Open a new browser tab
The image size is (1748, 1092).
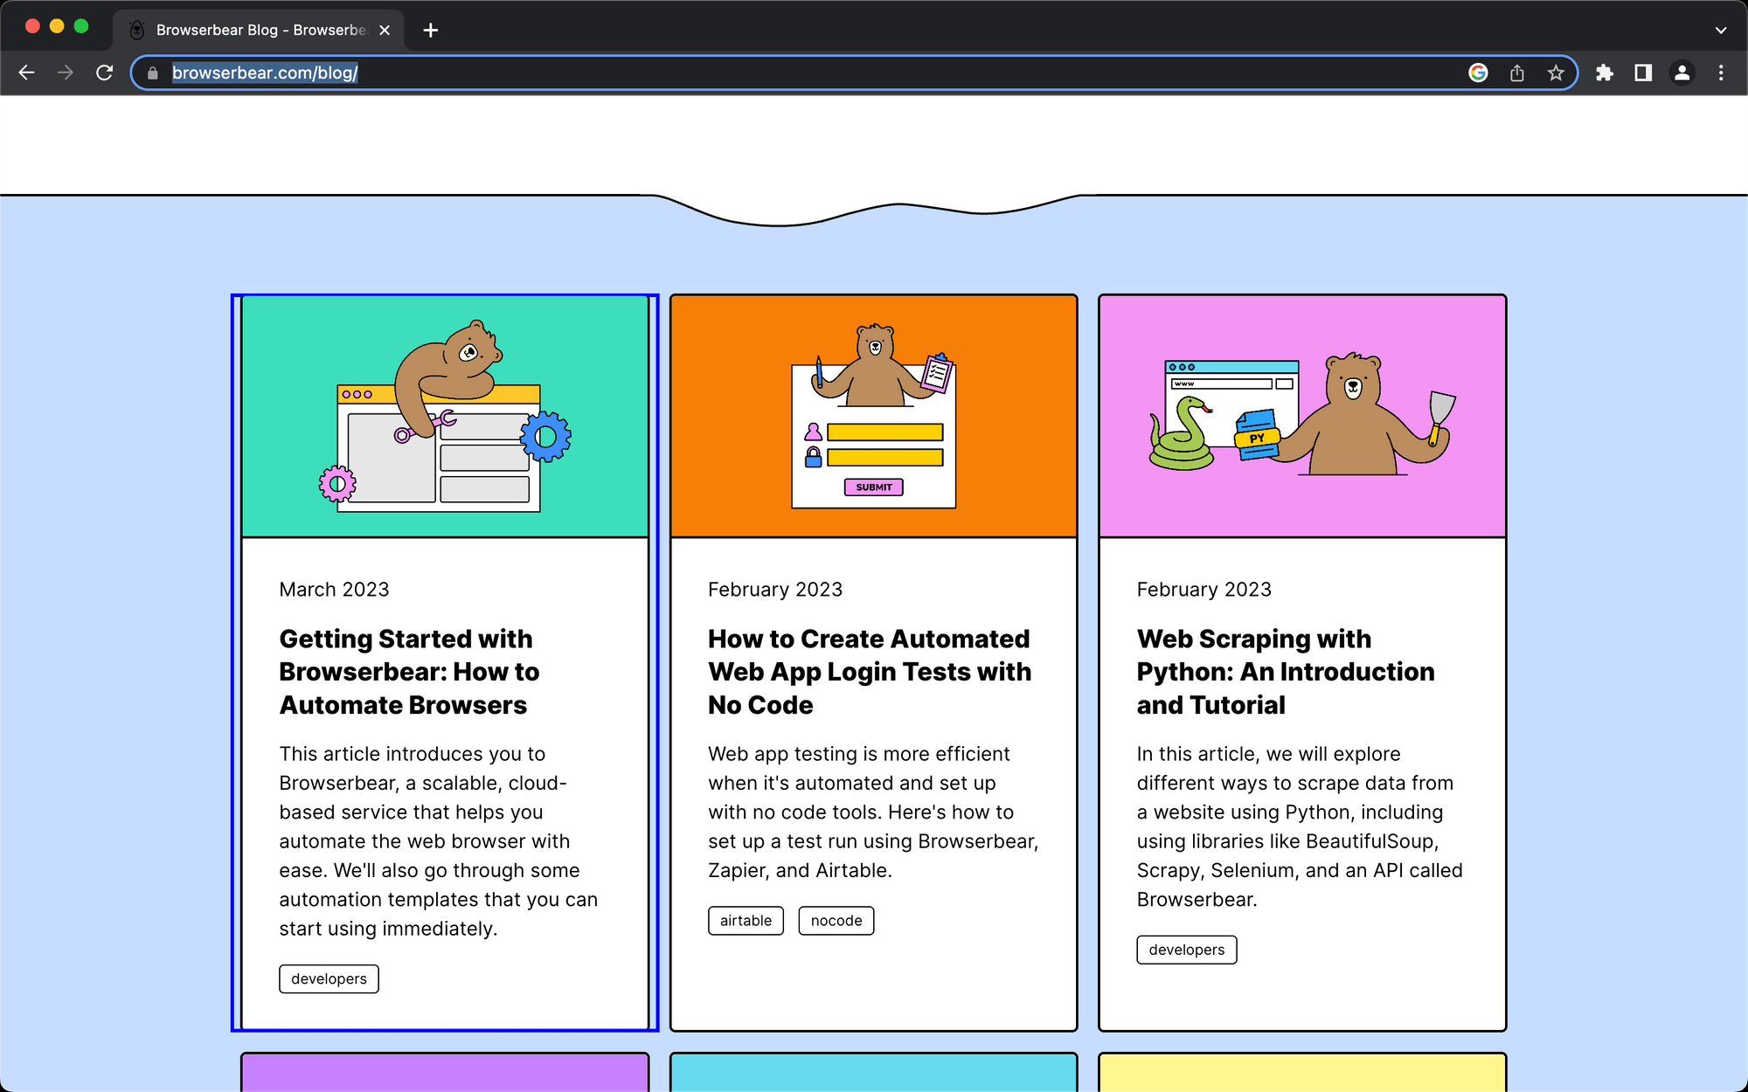click(429, 30)
